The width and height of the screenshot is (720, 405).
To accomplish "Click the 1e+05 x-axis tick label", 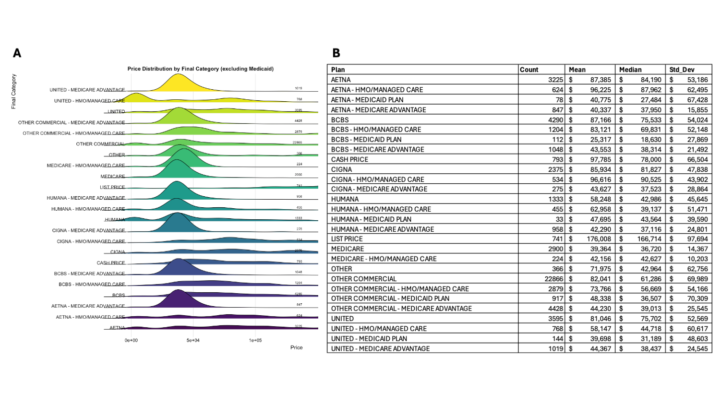I will [255, 340].
